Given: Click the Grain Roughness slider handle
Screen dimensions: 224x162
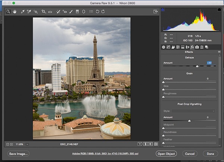Looking at the screenshot, I should pos(164,97).
